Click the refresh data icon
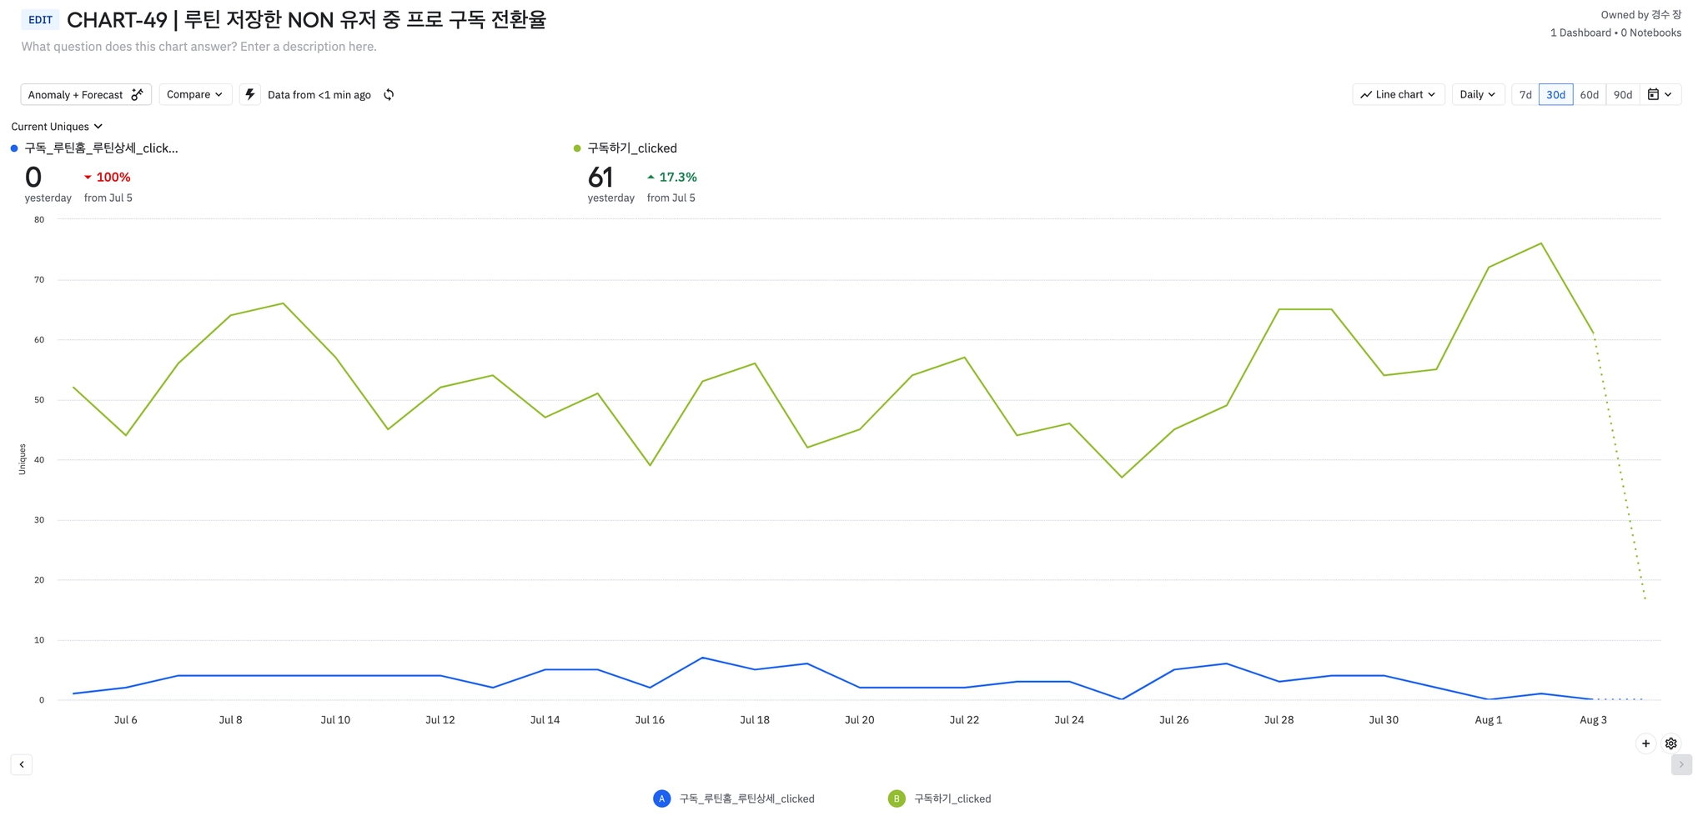Image resolution: width=1708 pixels, height=821 pixels. (x=389, y=95)
